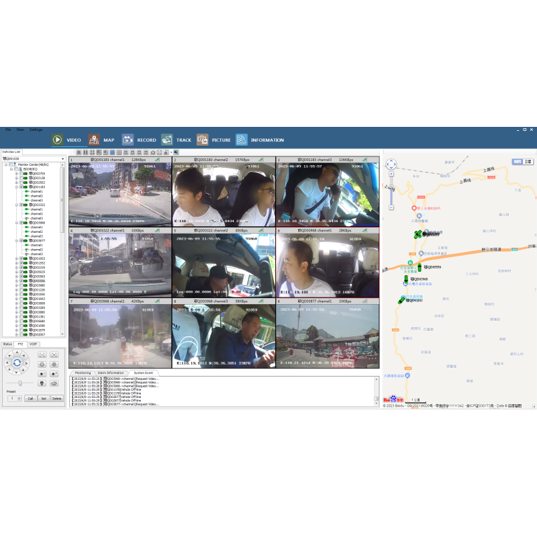
Task: Switch map to satellite view
Action: (528, 162)
